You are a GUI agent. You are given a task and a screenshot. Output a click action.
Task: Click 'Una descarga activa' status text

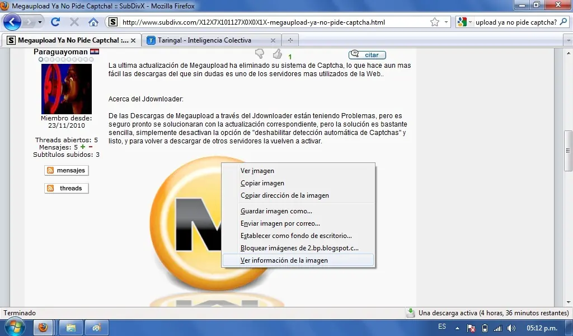(494, 313)
